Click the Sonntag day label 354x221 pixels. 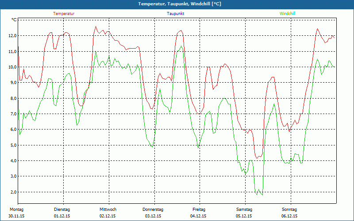[289, 210]
